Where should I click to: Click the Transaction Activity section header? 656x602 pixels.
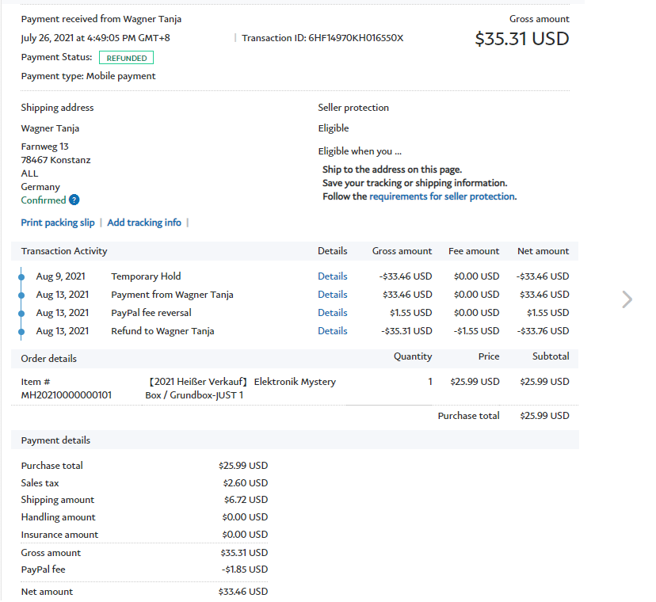coord(64,251)
